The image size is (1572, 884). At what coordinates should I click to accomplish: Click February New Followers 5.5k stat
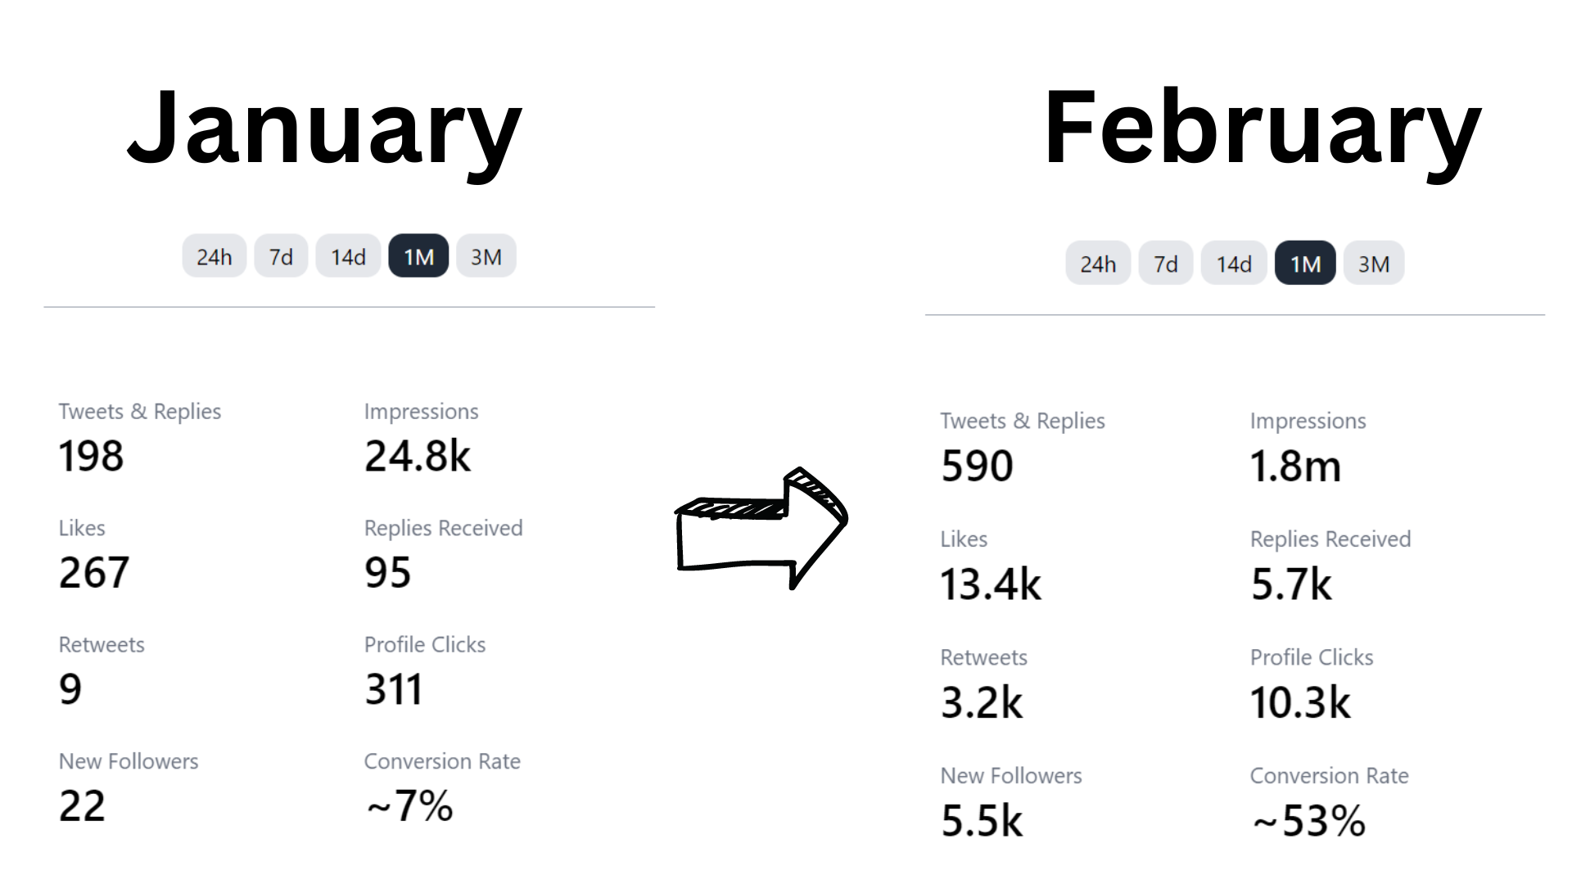click(x=982, y=820)
